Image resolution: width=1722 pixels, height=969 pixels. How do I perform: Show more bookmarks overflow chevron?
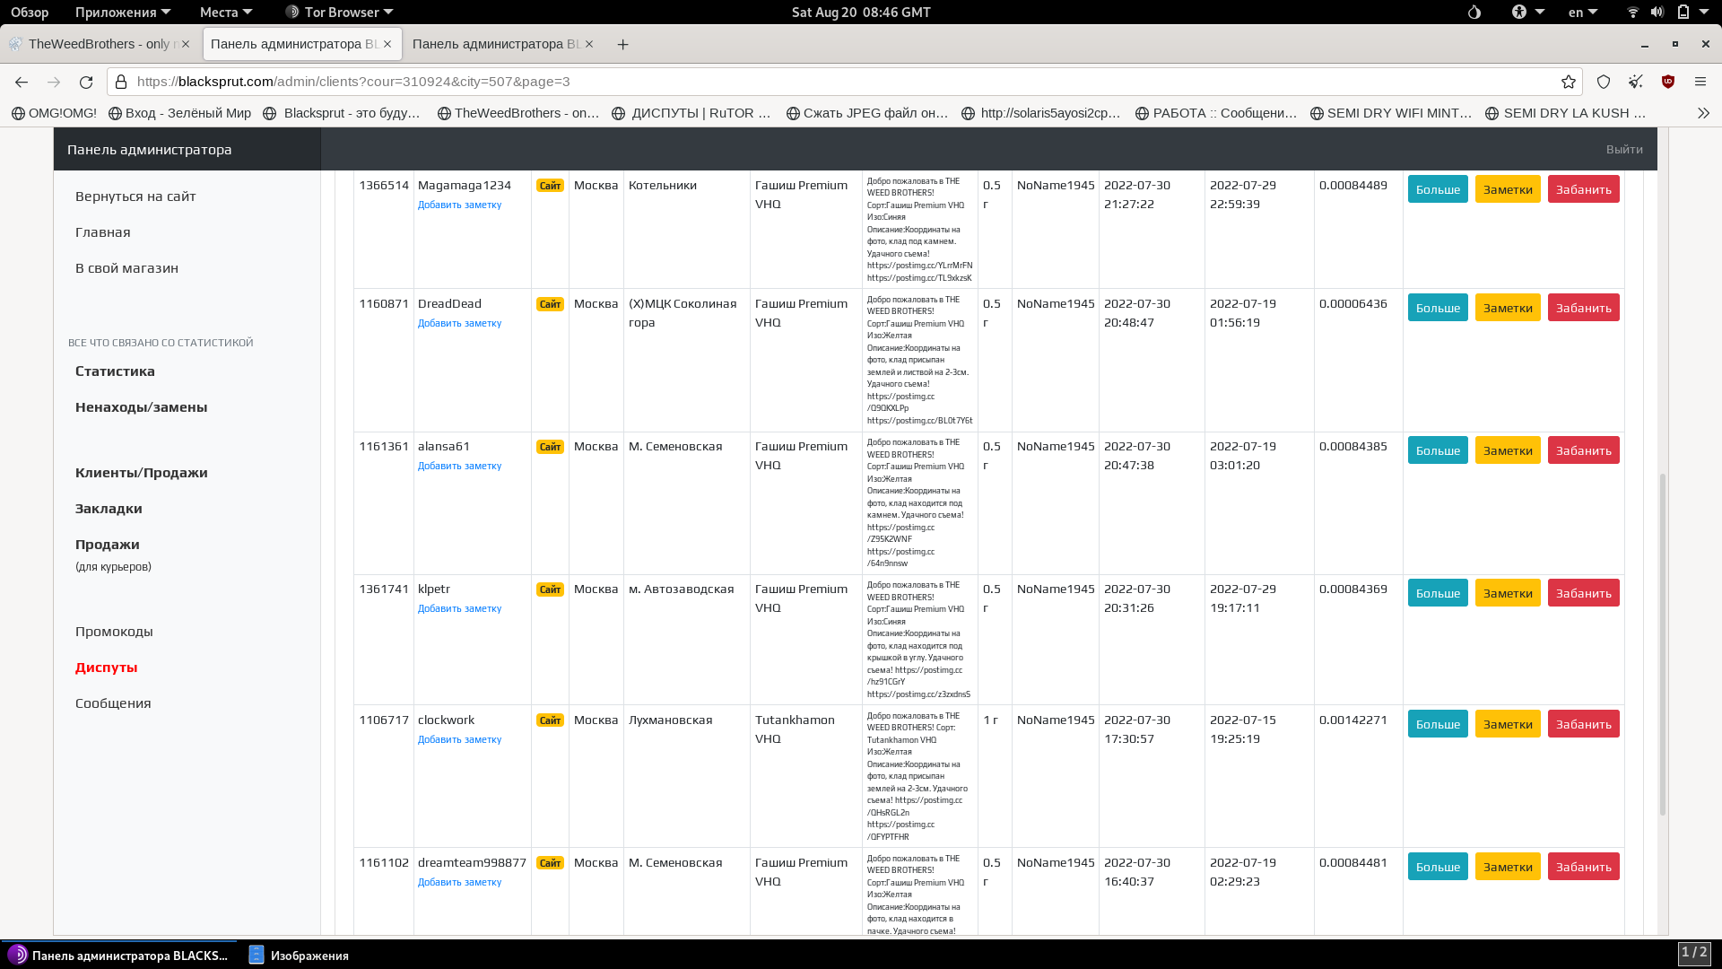pos(1703,113)
